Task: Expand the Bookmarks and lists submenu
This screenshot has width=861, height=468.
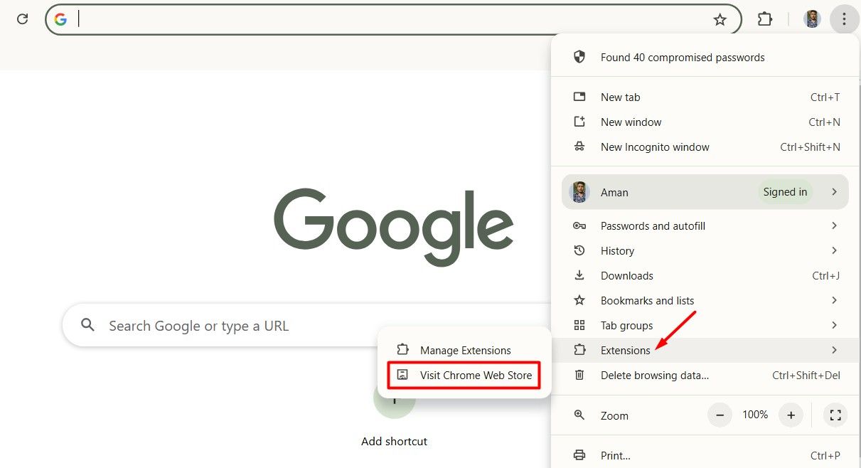Action: click(647, 300)
